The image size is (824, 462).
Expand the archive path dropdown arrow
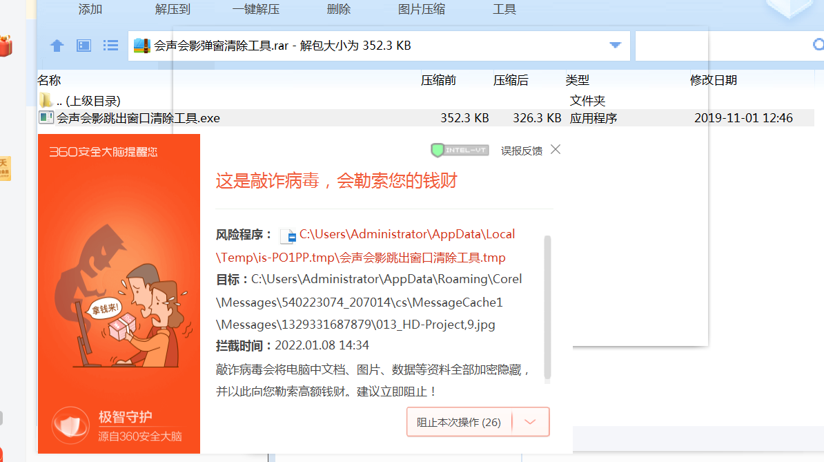click(615, 45)
